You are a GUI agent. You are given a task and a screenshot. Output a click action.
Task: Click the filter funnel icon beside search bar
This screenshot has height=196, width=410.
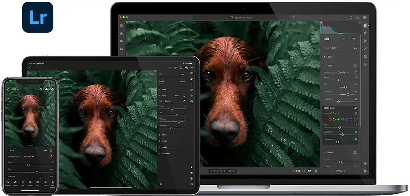[294, 17]
